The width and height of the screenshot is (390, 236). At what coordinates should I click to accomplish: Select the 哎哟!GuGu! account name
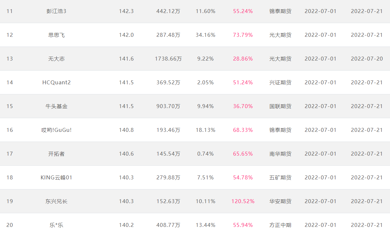[56, 130]
